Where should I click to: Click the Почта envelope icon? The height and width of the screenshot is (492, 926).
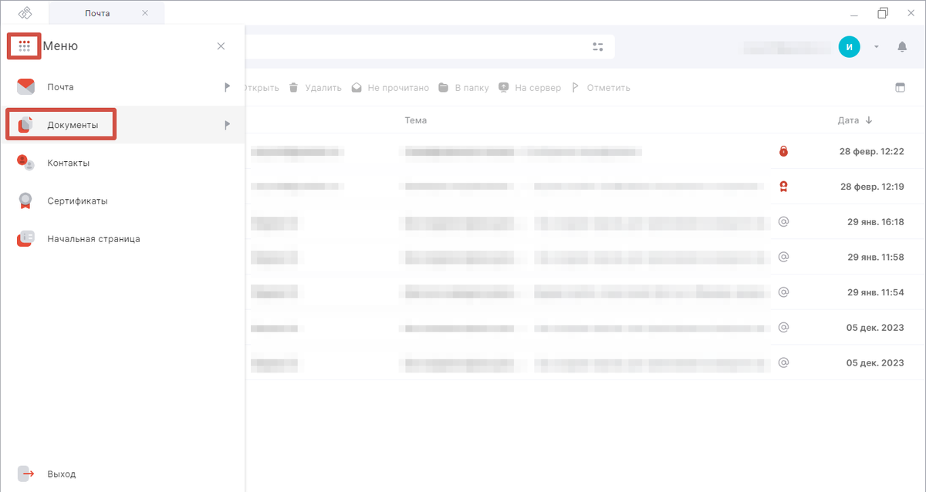pos(26,86)
